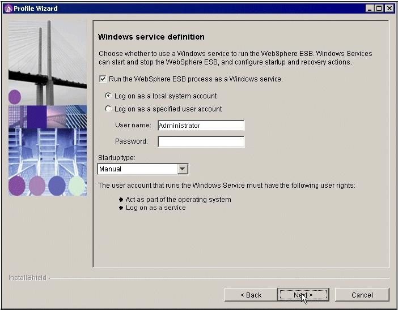
Task: Select Log on as a specified user account
Action: tap(108, 109)
